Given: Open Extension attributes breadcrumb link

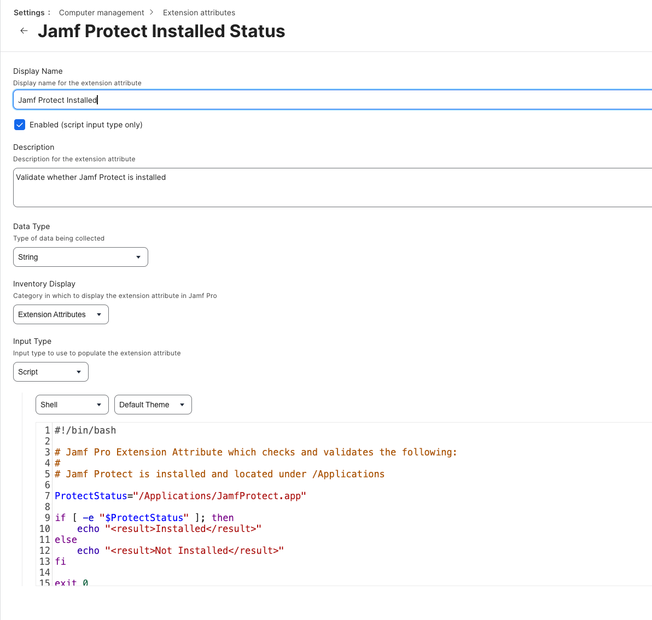Looking at the screenshot, I should tap(199, 13).
